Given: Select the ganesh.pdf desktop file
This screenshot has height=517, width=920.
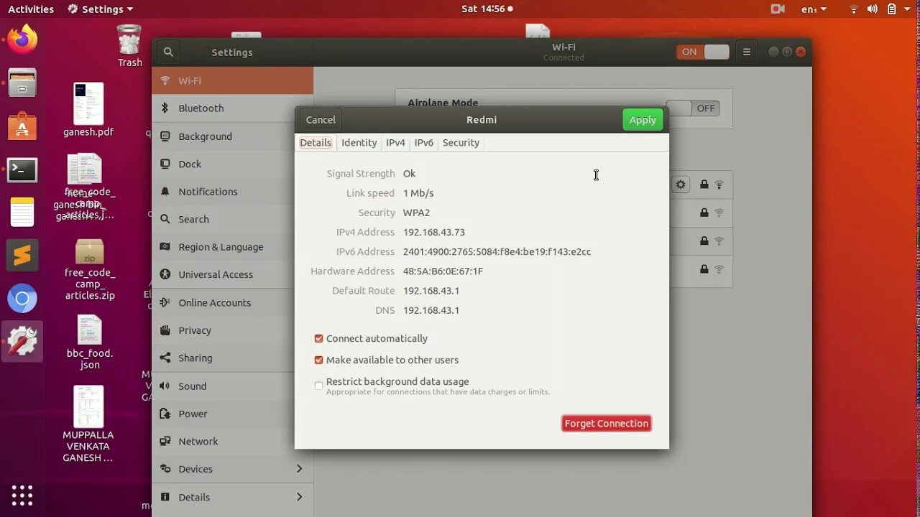Looking at the screenshot, I should pos(88,110).
